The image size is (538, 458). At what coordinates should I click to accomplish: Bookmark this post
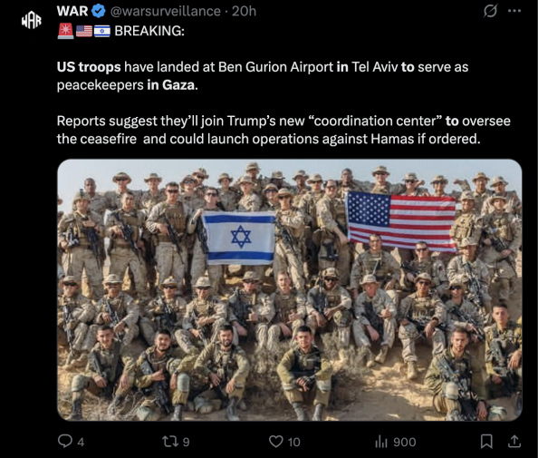[486, 442]
